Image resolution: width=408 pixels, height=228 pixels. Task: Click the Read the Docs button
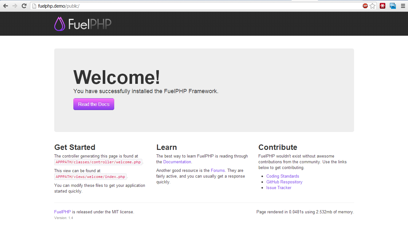(x=93, y=104)
